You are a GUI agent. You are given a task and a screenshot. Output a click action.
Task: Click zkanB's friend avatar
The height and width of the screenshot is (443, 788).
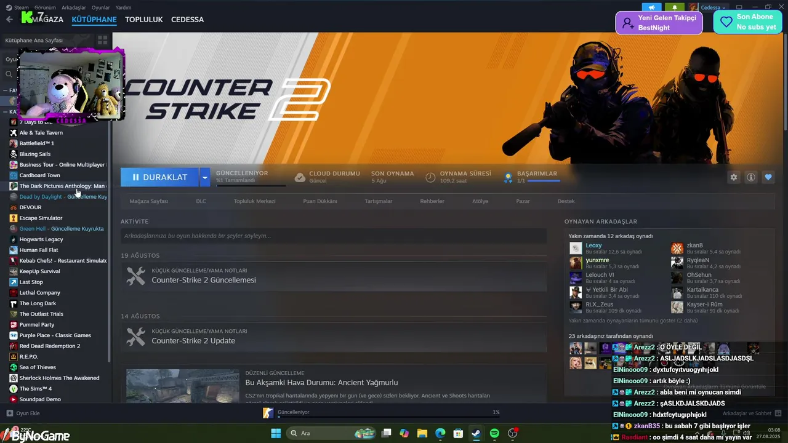coord(677,248)
